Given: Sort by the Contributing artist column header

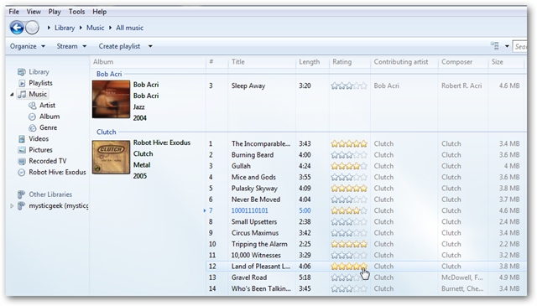Looking at the screenshot, I should click(401, 62).
